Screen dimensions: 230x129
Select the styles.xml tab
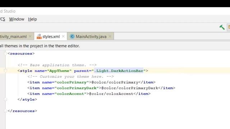tap(51, 37)
